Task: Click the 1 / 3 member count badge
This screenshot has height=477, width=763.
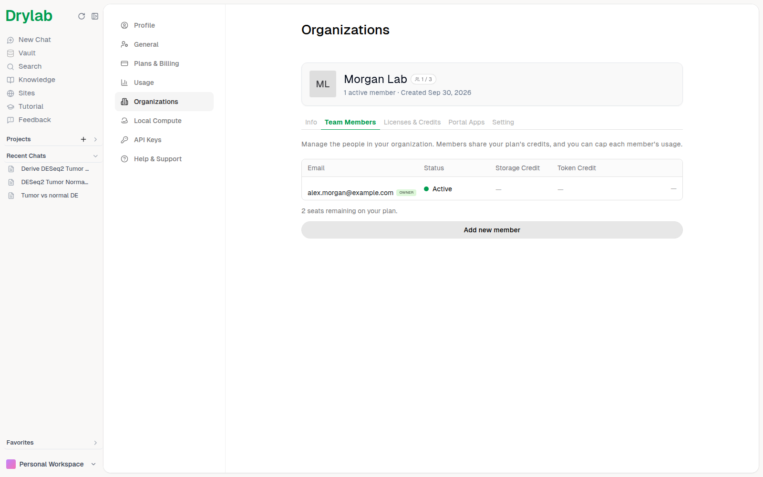Action: [x=423, y=79]
